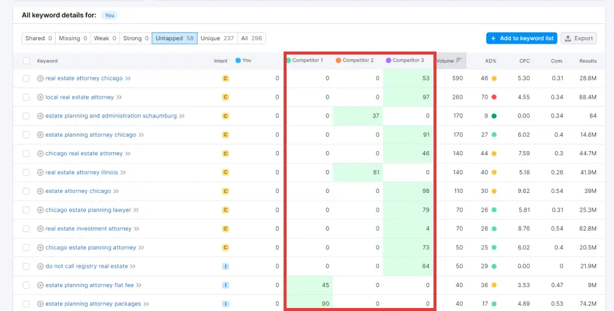Sort by Com. column header
Viewport: 614px width, 311px height.
point(557,61)
